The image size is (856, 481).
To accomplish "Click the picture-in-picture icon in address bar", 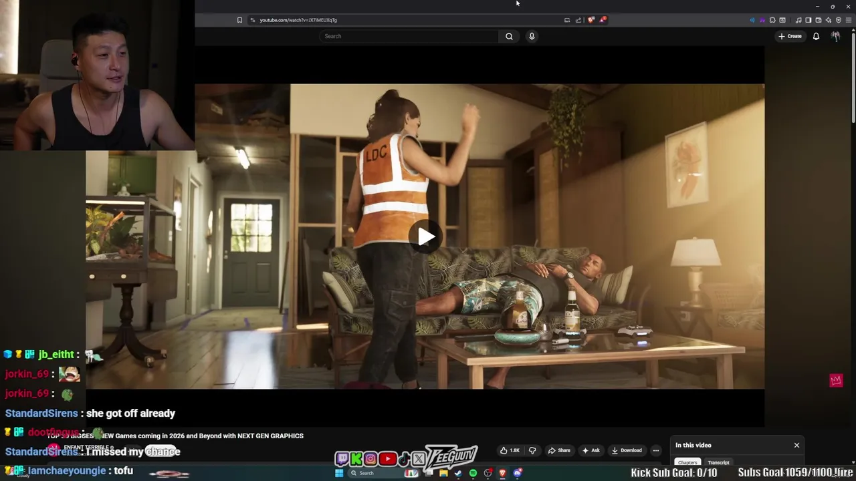I will point(567,20).
